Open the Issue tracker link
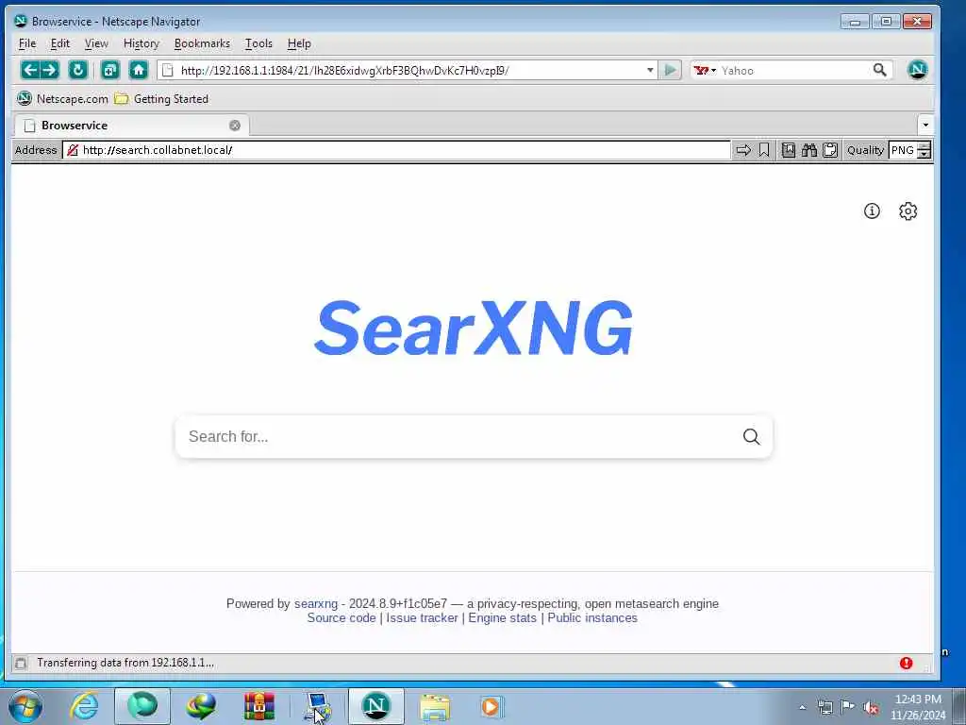Screen dimensions: 966x725 click(422, 617)
